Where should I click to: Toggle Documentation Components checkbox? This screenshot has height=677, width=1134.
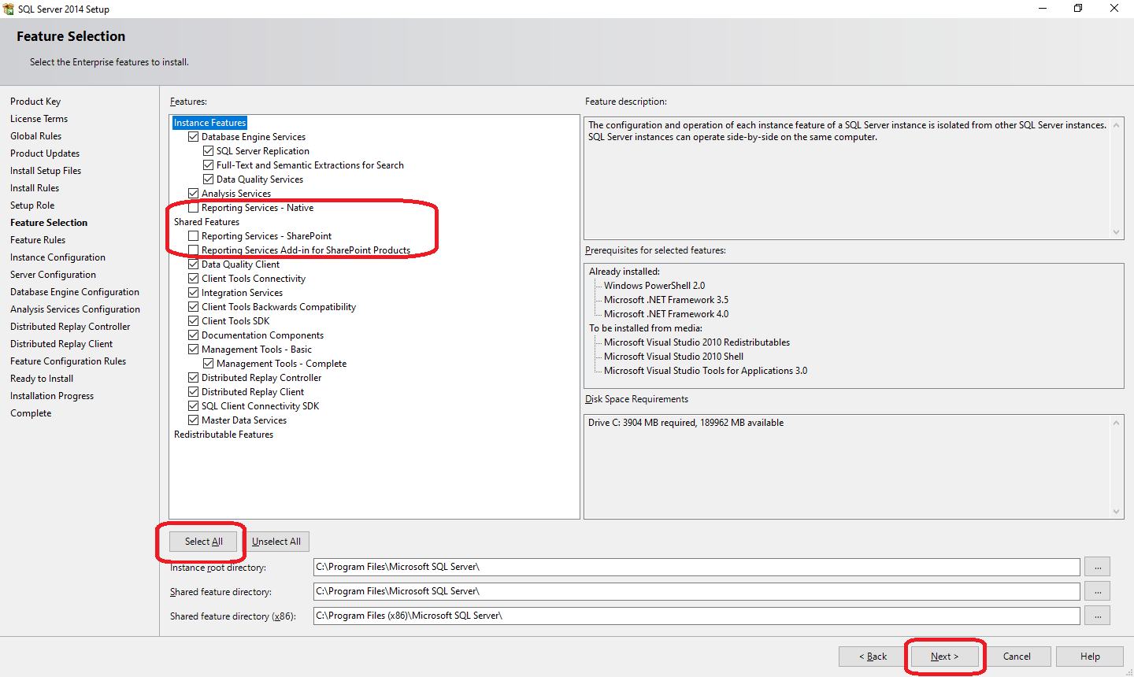pyautogui.click(x=193, y=335)
